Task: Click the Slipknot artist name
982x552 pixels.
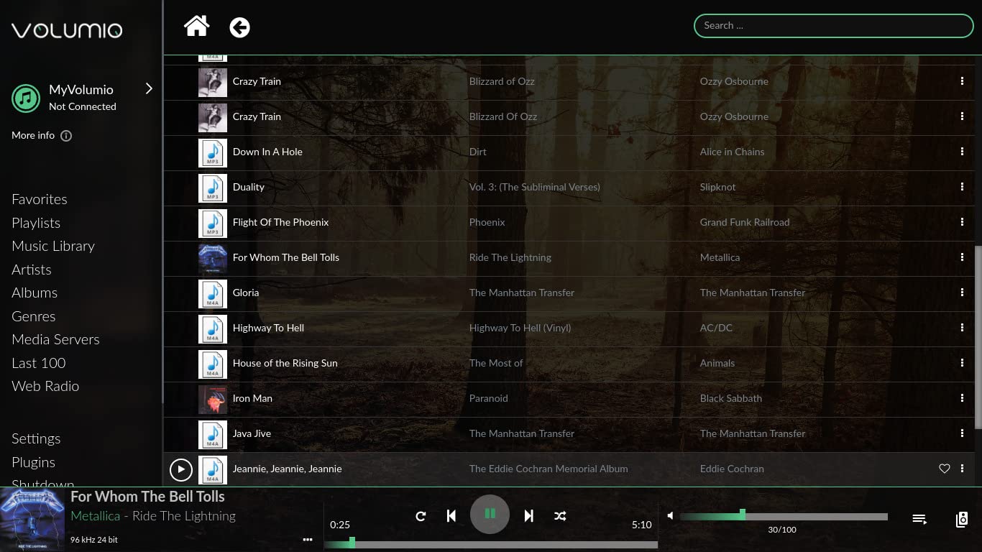Action: pos(718,187)
